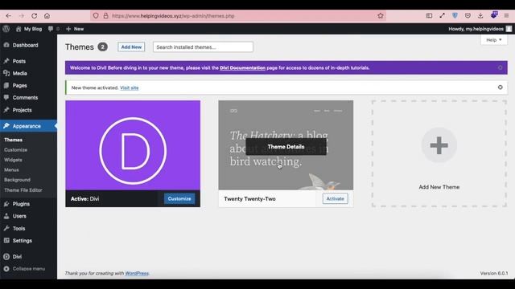Screen dimensions: 515x289
Task: Open the Pocket save icon
Action: pos(468,15)
